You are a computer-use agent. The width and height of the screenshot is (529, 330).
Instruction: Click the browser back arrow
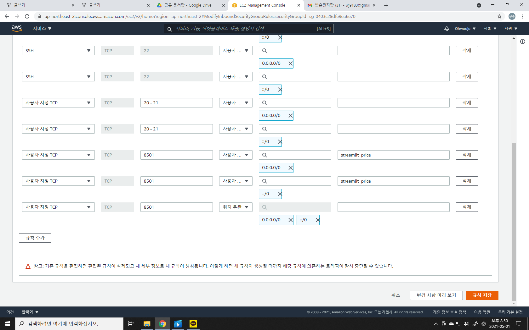pyautogui.click(x=7, y=16)
